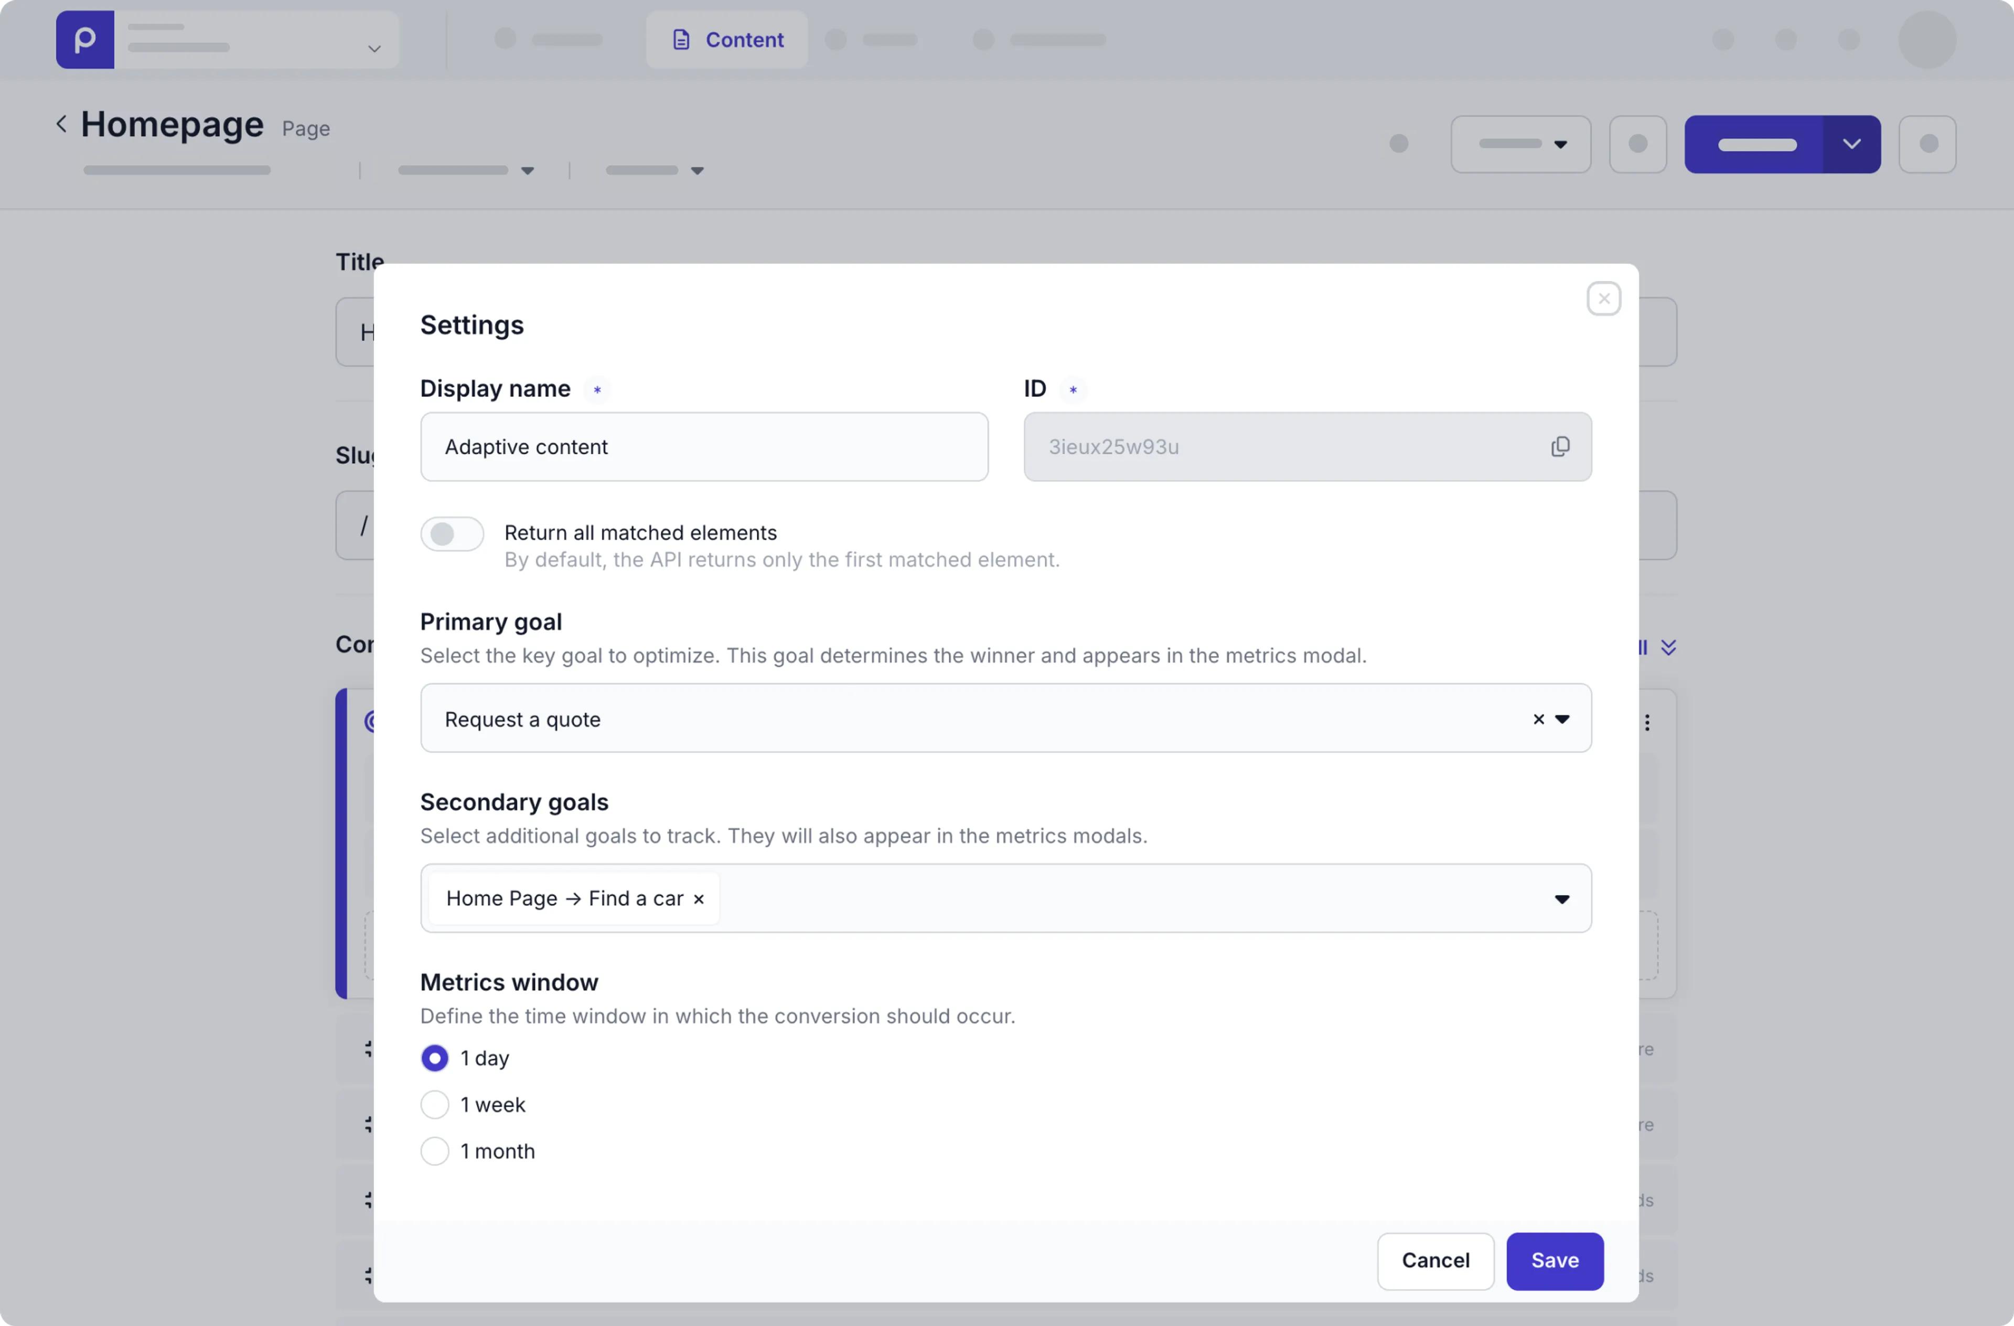Select the 1 month metrics window

[x=434, y=1151]
